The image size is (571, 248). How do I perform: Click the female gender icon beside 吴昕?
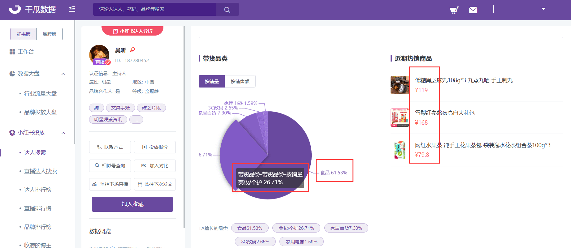132,50
